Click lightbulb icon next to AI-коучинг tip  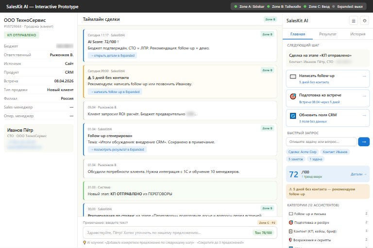85,243
